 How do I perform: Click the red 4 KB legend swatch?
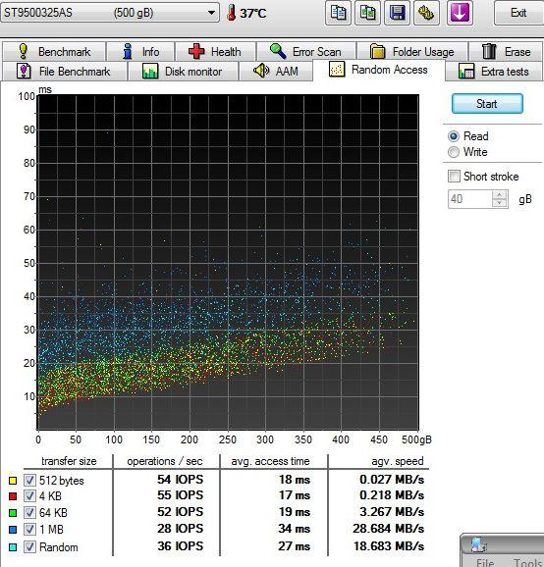click(x=13, y=496)
